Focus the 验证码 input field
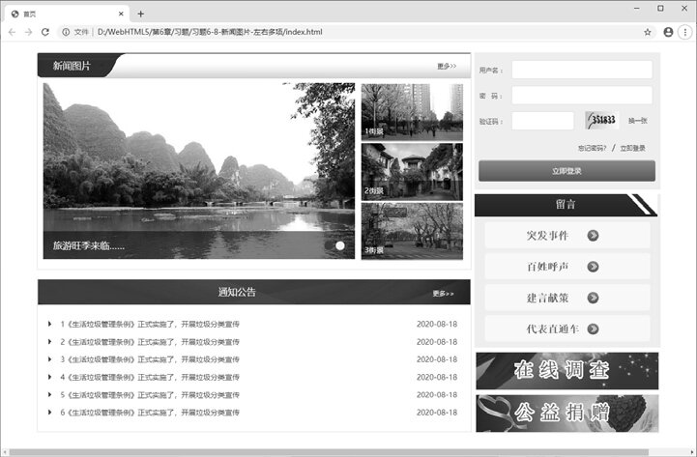The height and width of the screenshot is (457, 697). point(542,121)
